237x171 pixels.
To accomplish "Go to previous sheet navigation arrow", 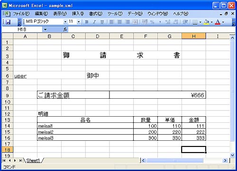I will (x=9, y=161).
